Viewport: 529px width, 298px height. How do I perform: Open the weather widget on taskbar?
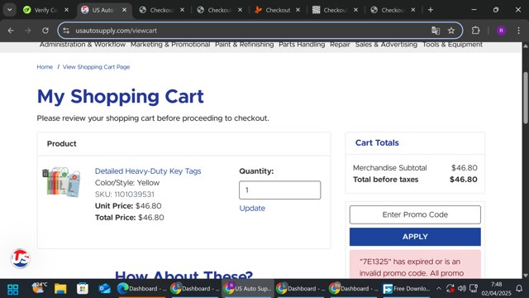click(39, 288)
